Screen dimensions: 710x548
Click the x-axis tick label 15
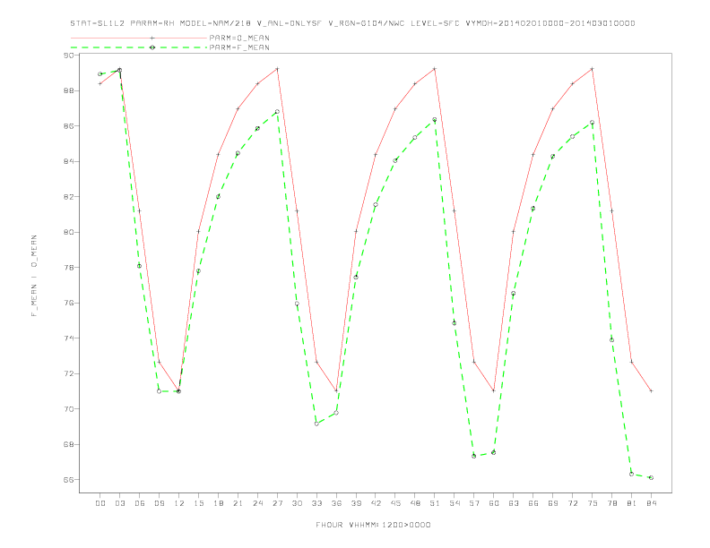click(x=198, y=503)
